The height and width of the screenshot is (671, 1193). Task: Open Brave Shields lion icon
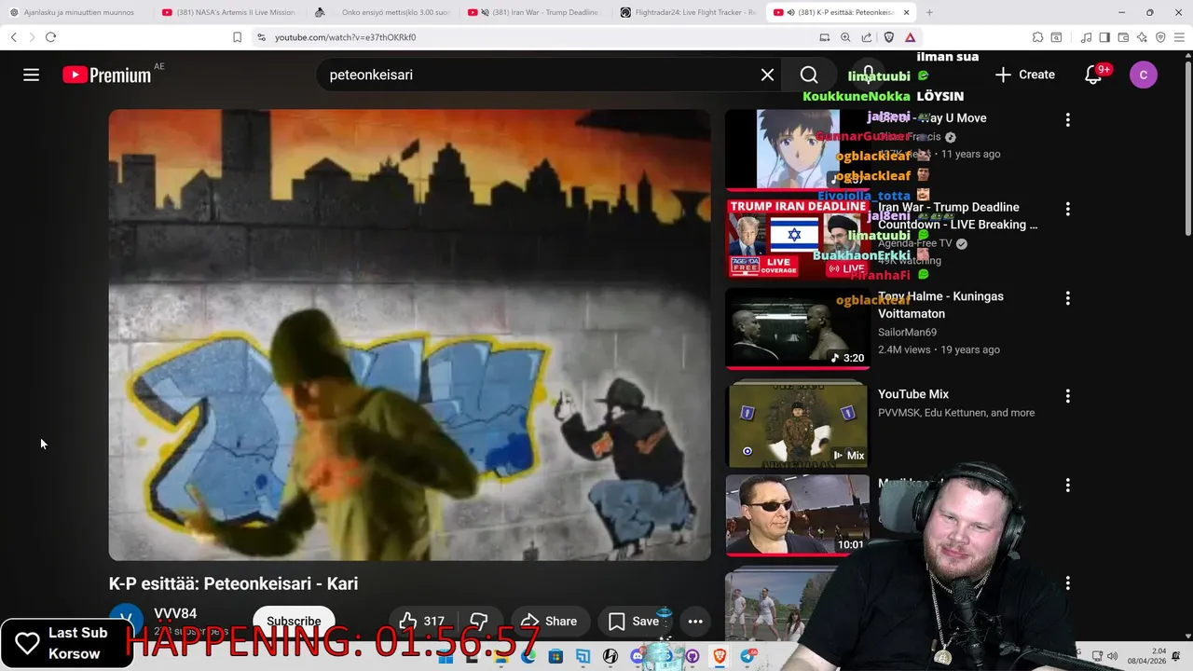coord(888,37)
